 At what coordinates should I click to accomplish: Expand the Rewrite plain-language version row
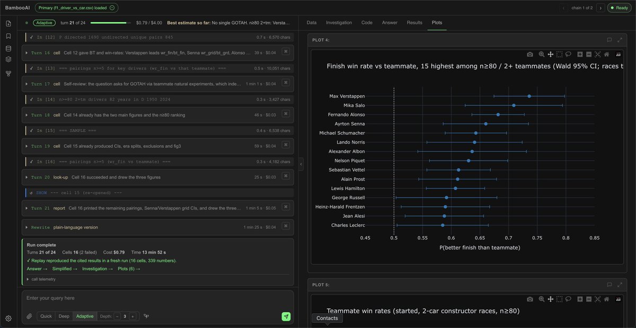(x=157, y=227)
